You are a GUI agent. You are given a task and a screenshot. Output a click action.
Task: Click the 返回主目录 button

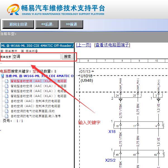[18, 24]
